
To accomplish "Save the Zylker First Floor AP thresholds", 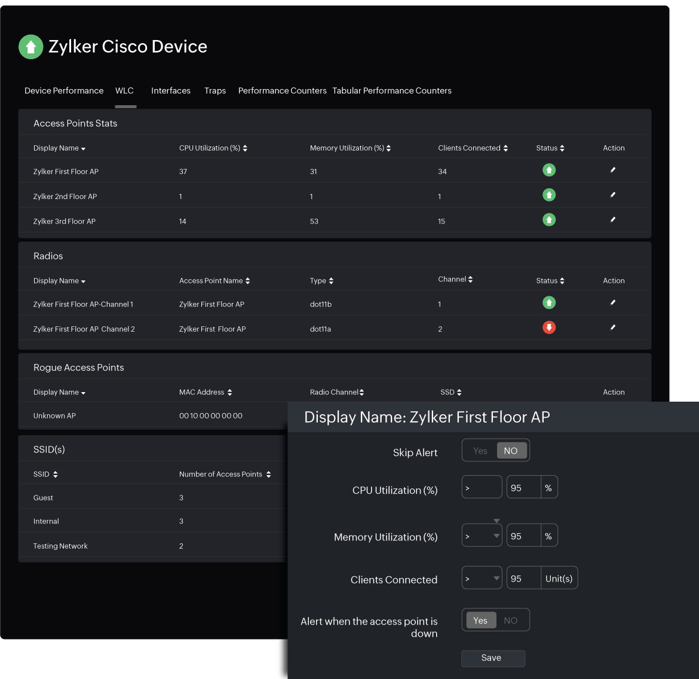I will (493, 658).
